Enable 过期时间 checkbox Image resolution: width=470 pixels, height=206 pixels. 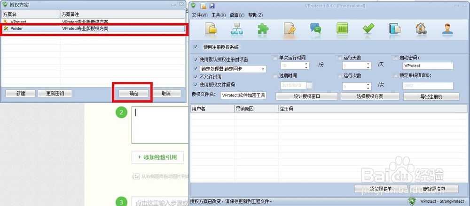(275, 76)
